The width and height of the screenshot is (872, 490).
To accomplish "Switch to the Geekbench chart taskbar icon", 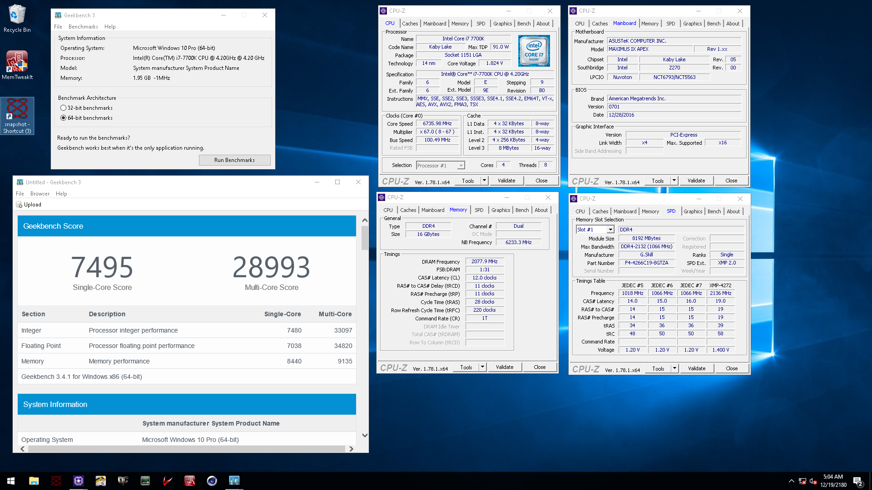I will tap(234, 481).
